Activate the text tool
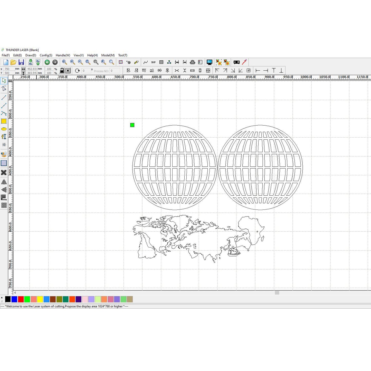Image resolution: width=371 pixels, height=371 pixels. (4, 137)
